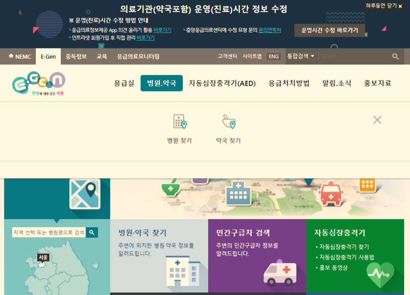Open the 응급처치방법 menu
The image size is (410, 295).
pyautogui.click(x=289, y=83)
